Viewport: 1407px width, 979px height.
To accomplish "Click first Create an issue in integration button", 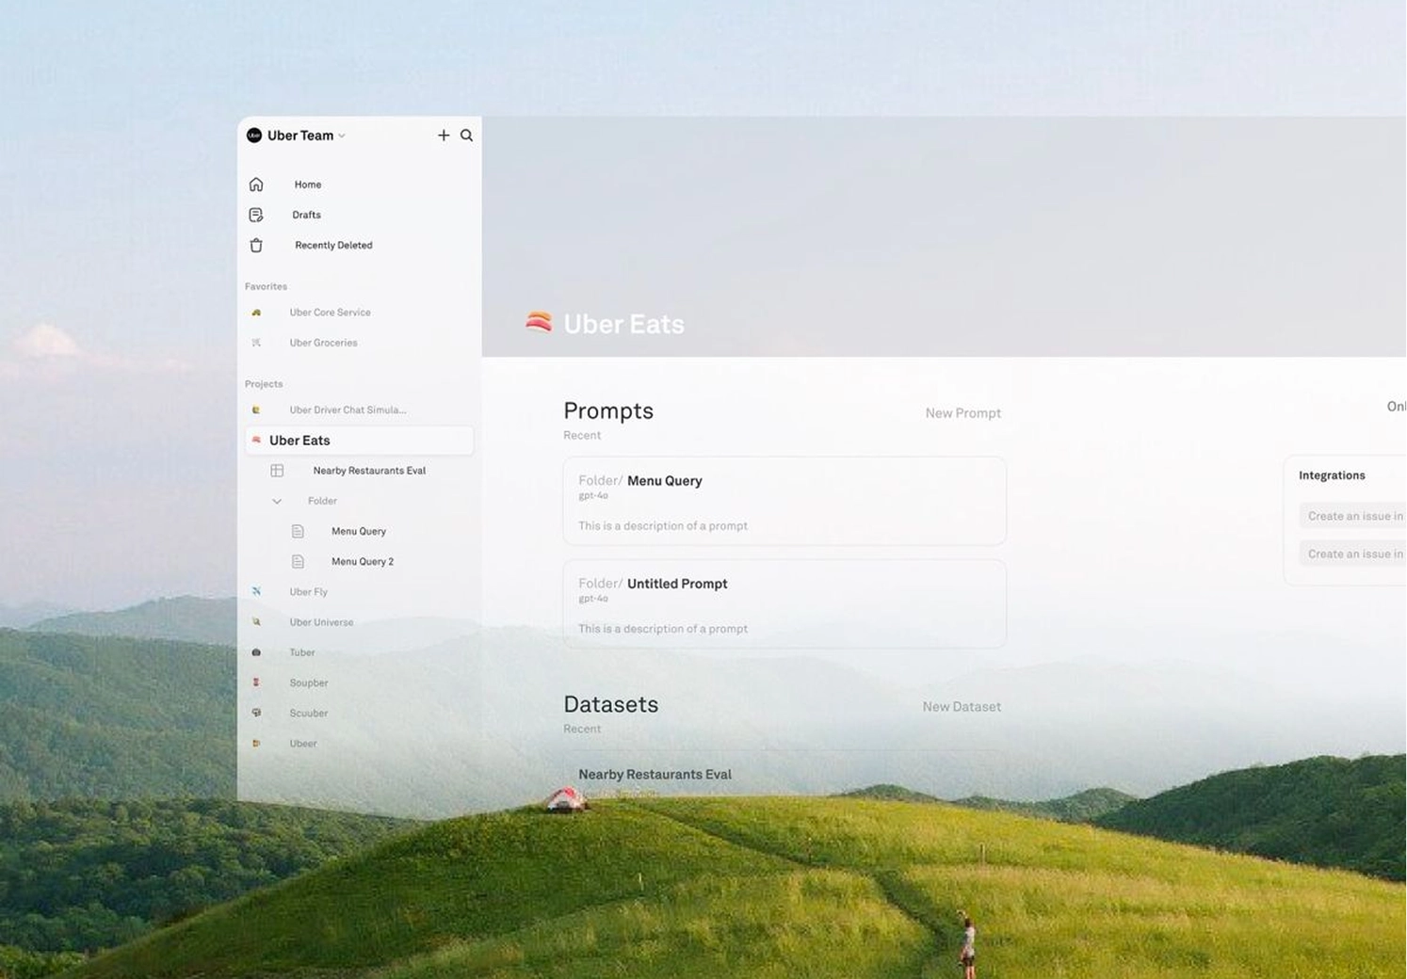I will [x=1353, y=516].
